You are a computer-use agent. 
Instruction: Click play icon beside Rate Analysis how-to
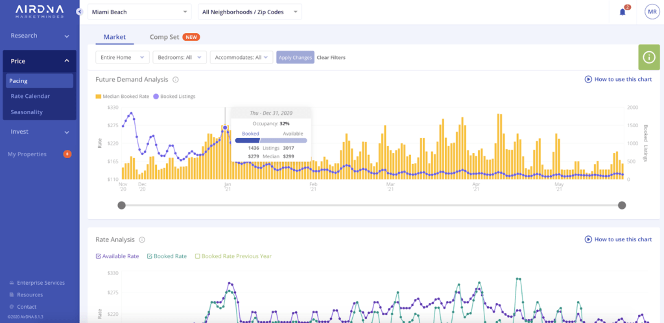coord(588,239)
